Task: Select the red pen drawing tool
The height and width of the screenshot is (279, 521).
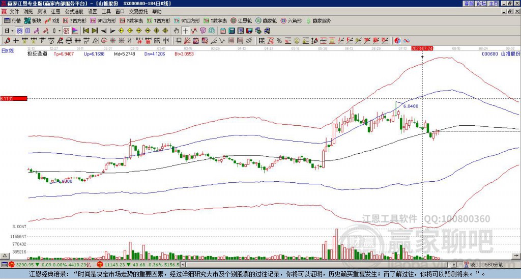Action: (x=7, y=41)
